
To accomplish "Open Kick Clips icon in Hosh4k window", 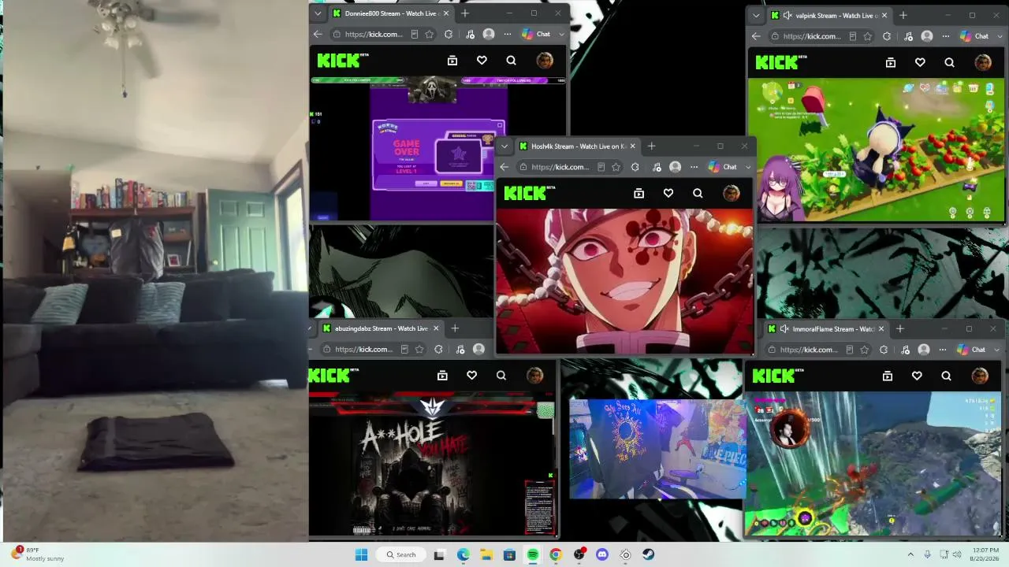I will (x=639, y=193).
